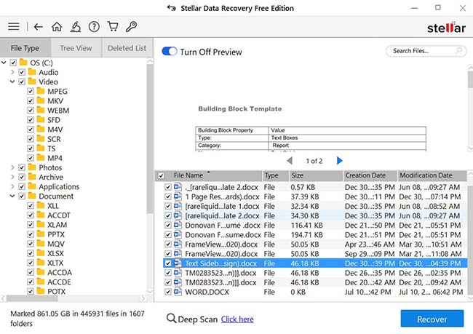
Task: Sort by the Size column header
Action: click(x=316, y=175)
